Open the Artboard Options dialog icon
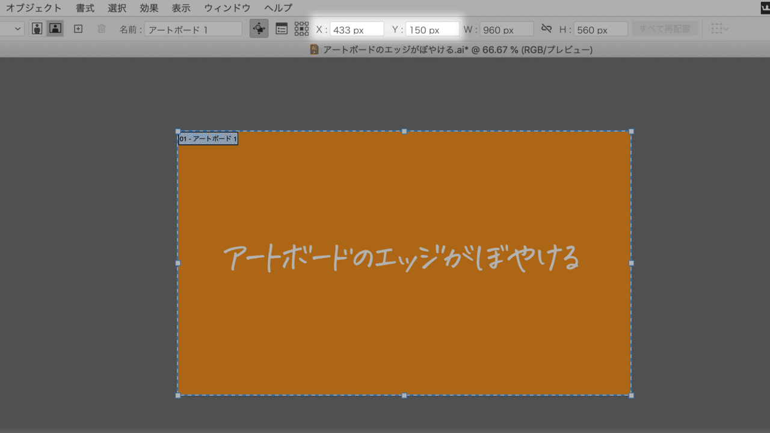 [x=281, y=28]
